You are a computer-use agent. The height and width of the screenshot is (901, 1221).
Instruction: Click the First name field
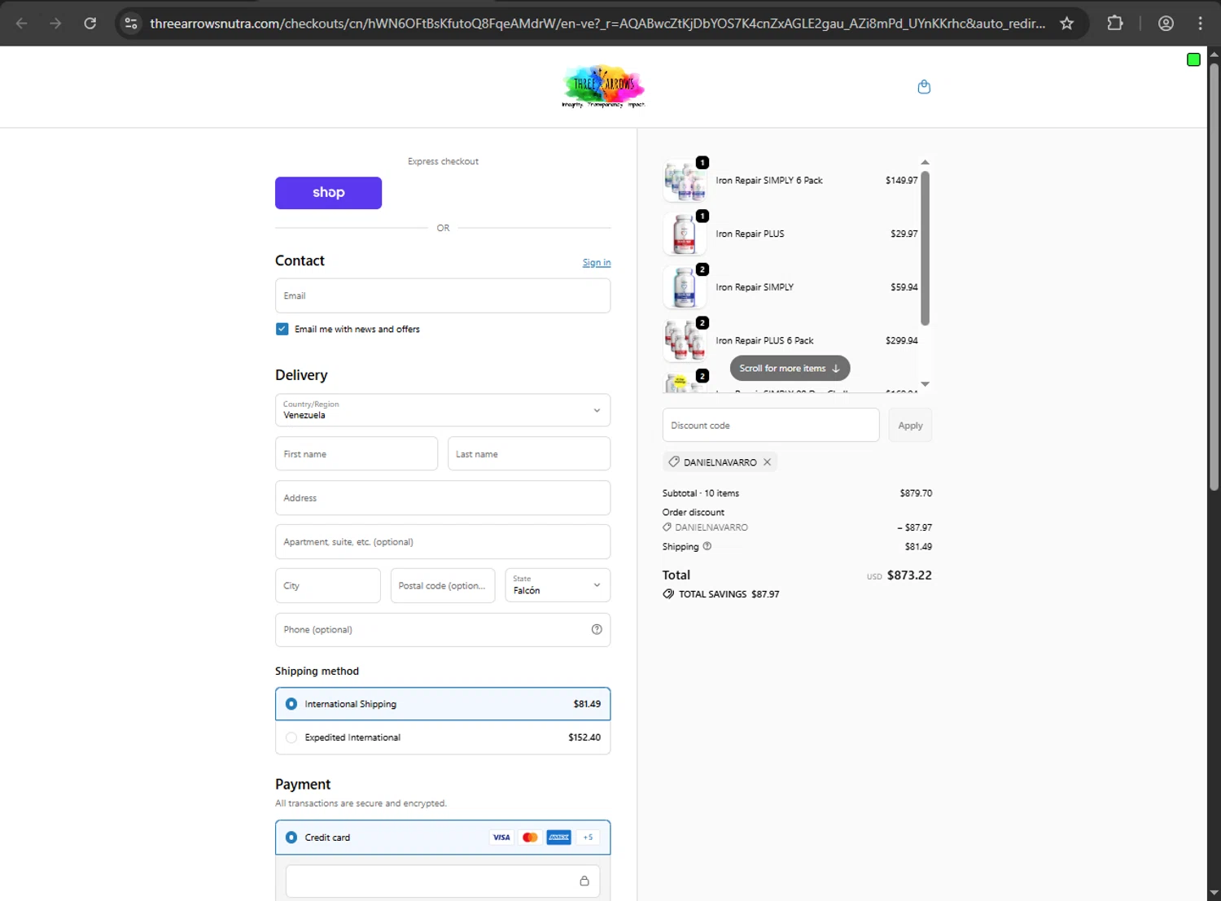[x=357, y=453]
